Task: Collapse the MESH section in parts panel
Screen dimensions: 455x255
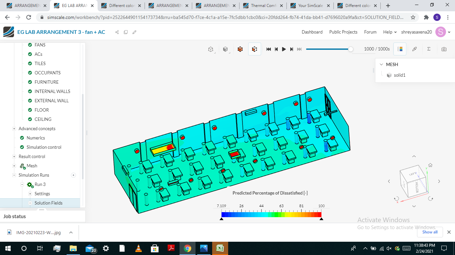Action: (x=381, y=64)
